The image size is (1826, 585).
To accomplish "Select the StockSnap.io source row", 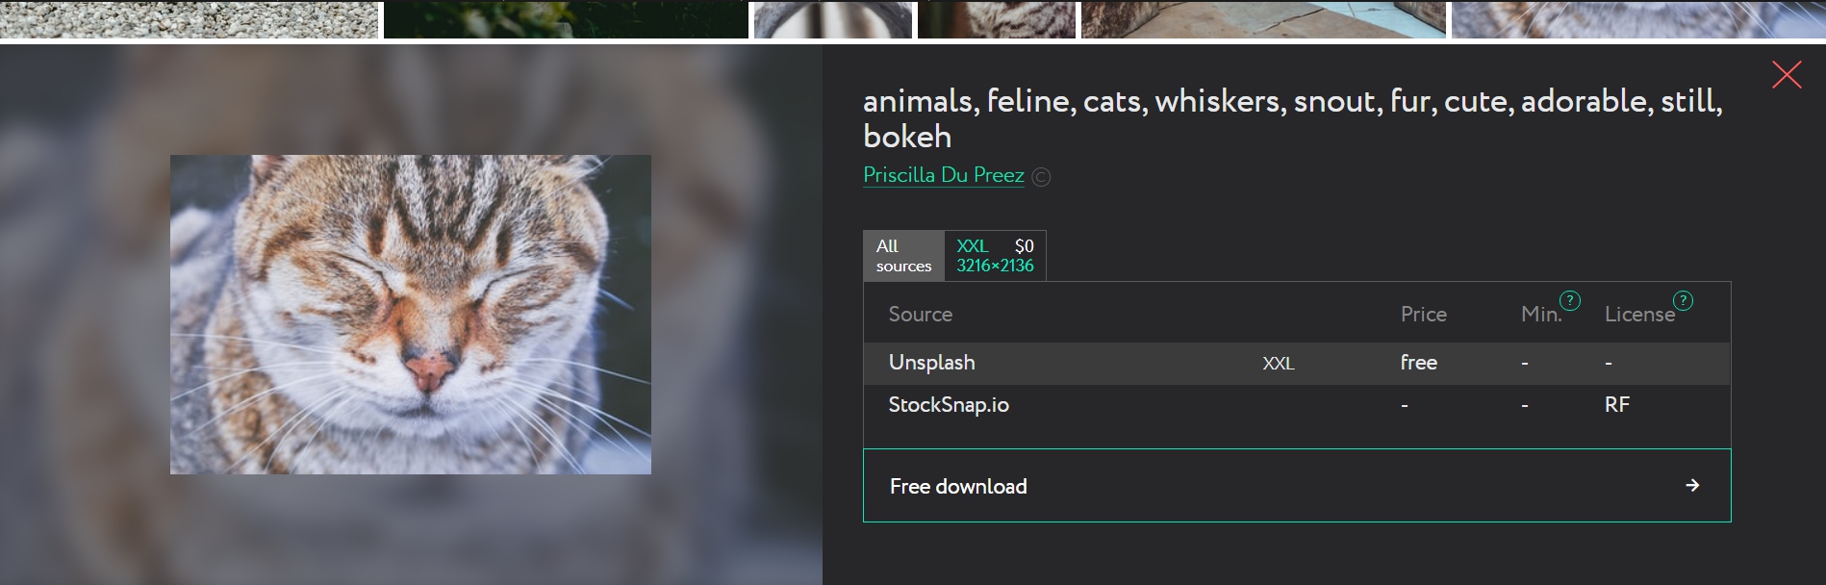I will coord(949,405).
